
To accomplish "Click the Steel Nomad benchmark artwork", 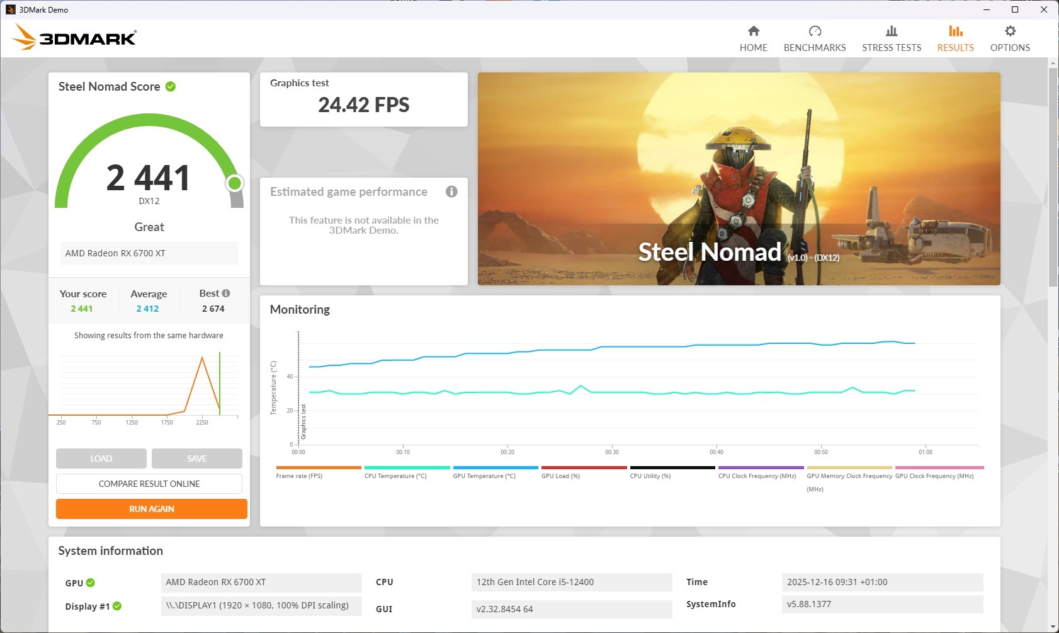I will point(739,179).
